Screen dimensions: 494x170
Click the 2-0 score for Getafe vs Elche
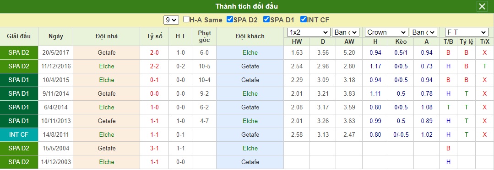(x=154, y=53)
